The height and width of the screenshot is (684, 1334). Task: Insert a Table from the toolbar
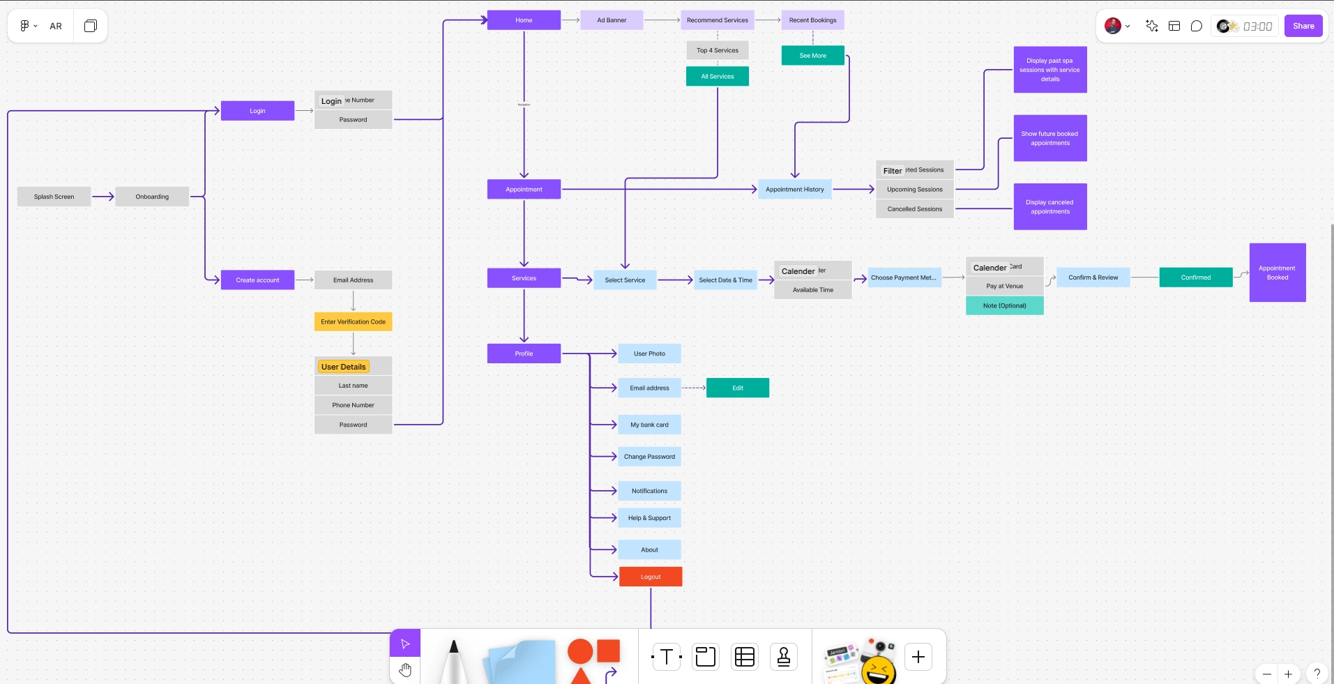743,656
